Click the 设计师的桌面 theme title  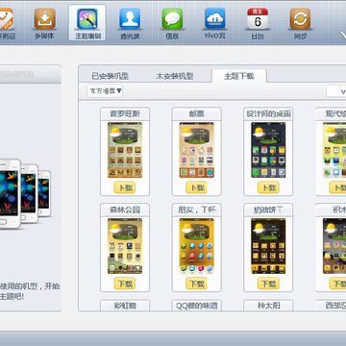268,114
